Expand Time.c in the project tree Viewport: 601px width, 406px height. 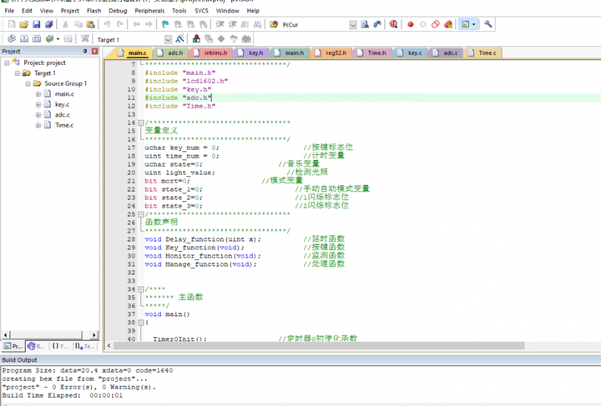(38, 125)
